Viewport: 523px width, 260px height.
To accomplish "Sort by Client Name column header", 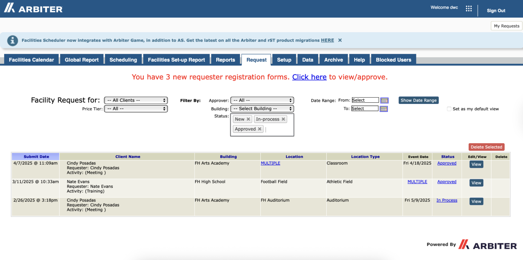I will [128, 156].
